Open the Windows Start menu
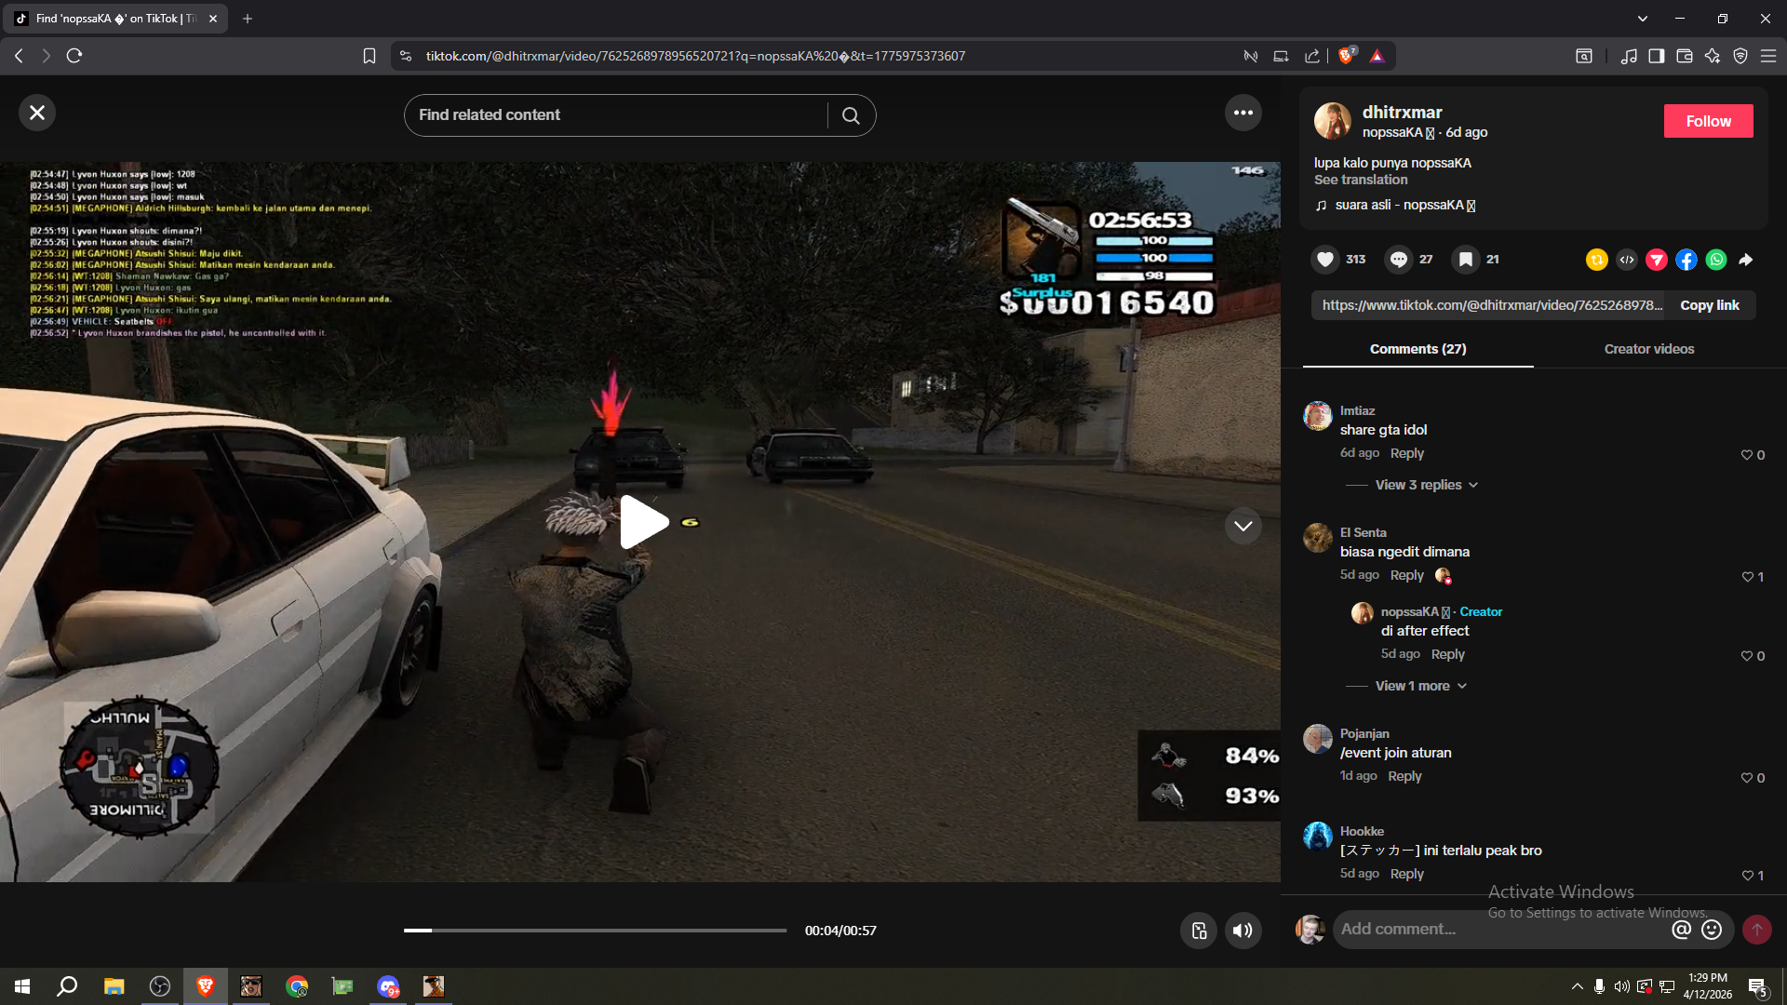The height and width of the screenshot is (1005, 1787). pyautogui.click(x=22, y=986)
